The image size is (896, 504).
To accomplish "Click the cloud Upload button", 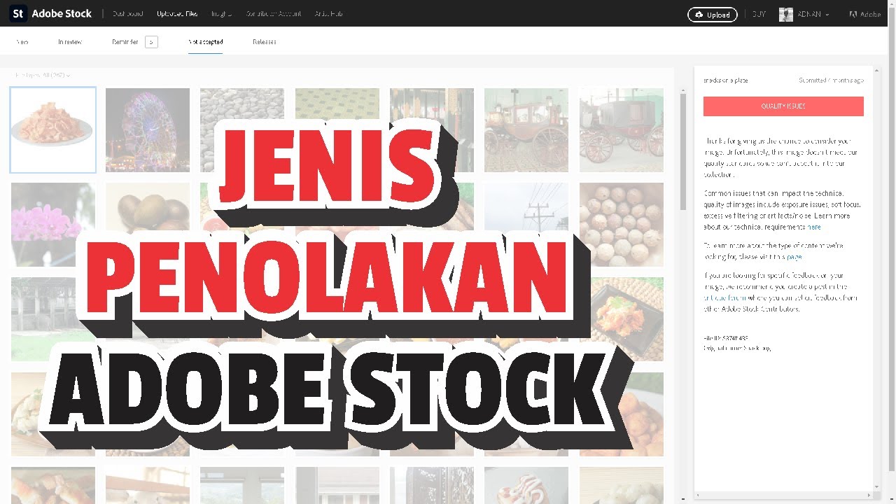I will click(x=712, y=14).
